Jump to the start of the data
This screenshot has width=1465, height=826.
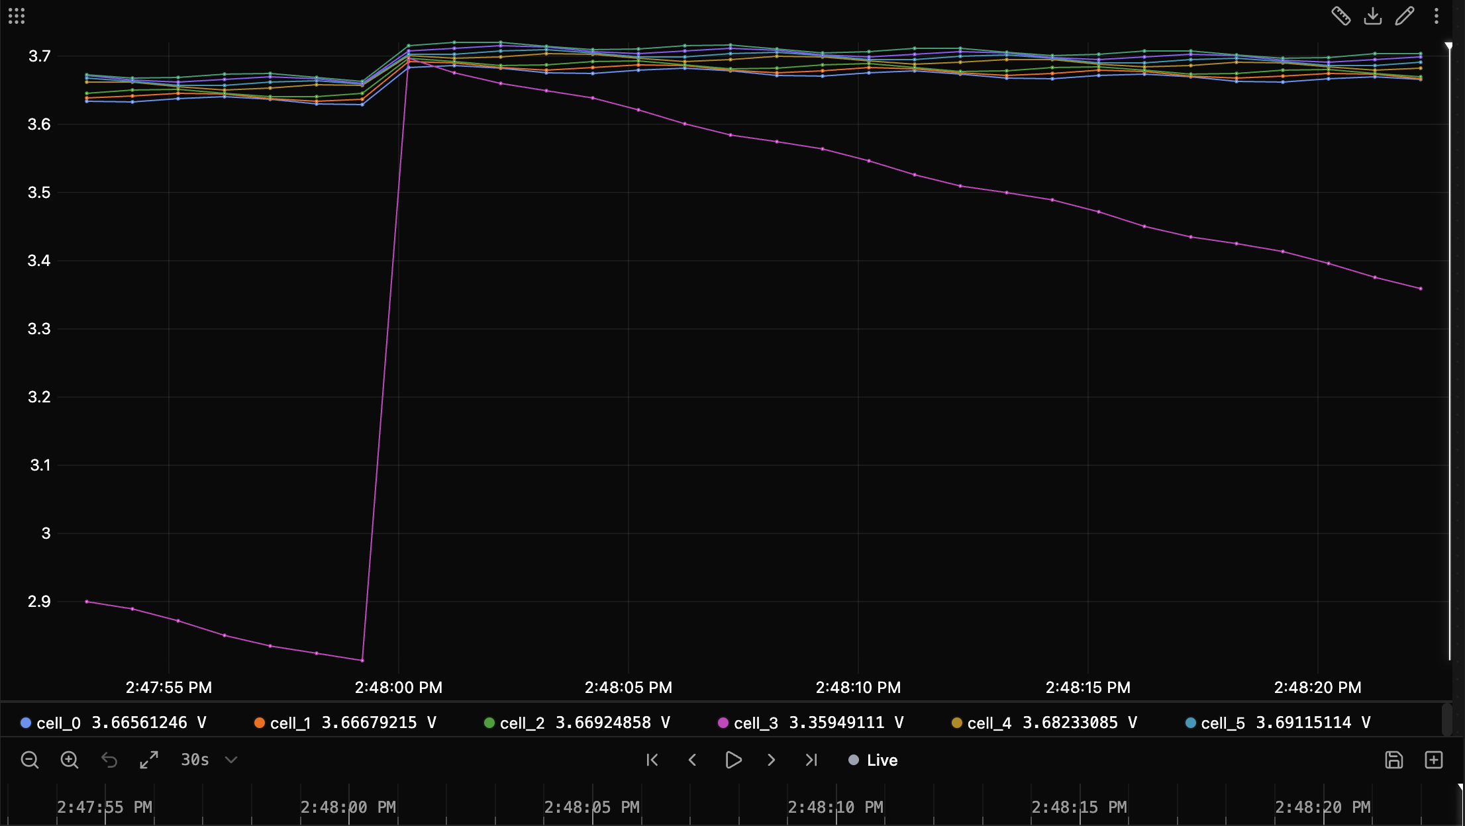coord(652,760)
